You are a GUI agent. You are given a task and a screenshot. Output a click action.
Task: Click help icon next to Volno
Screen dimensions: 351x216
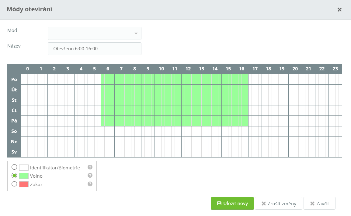tap(90, 175)
